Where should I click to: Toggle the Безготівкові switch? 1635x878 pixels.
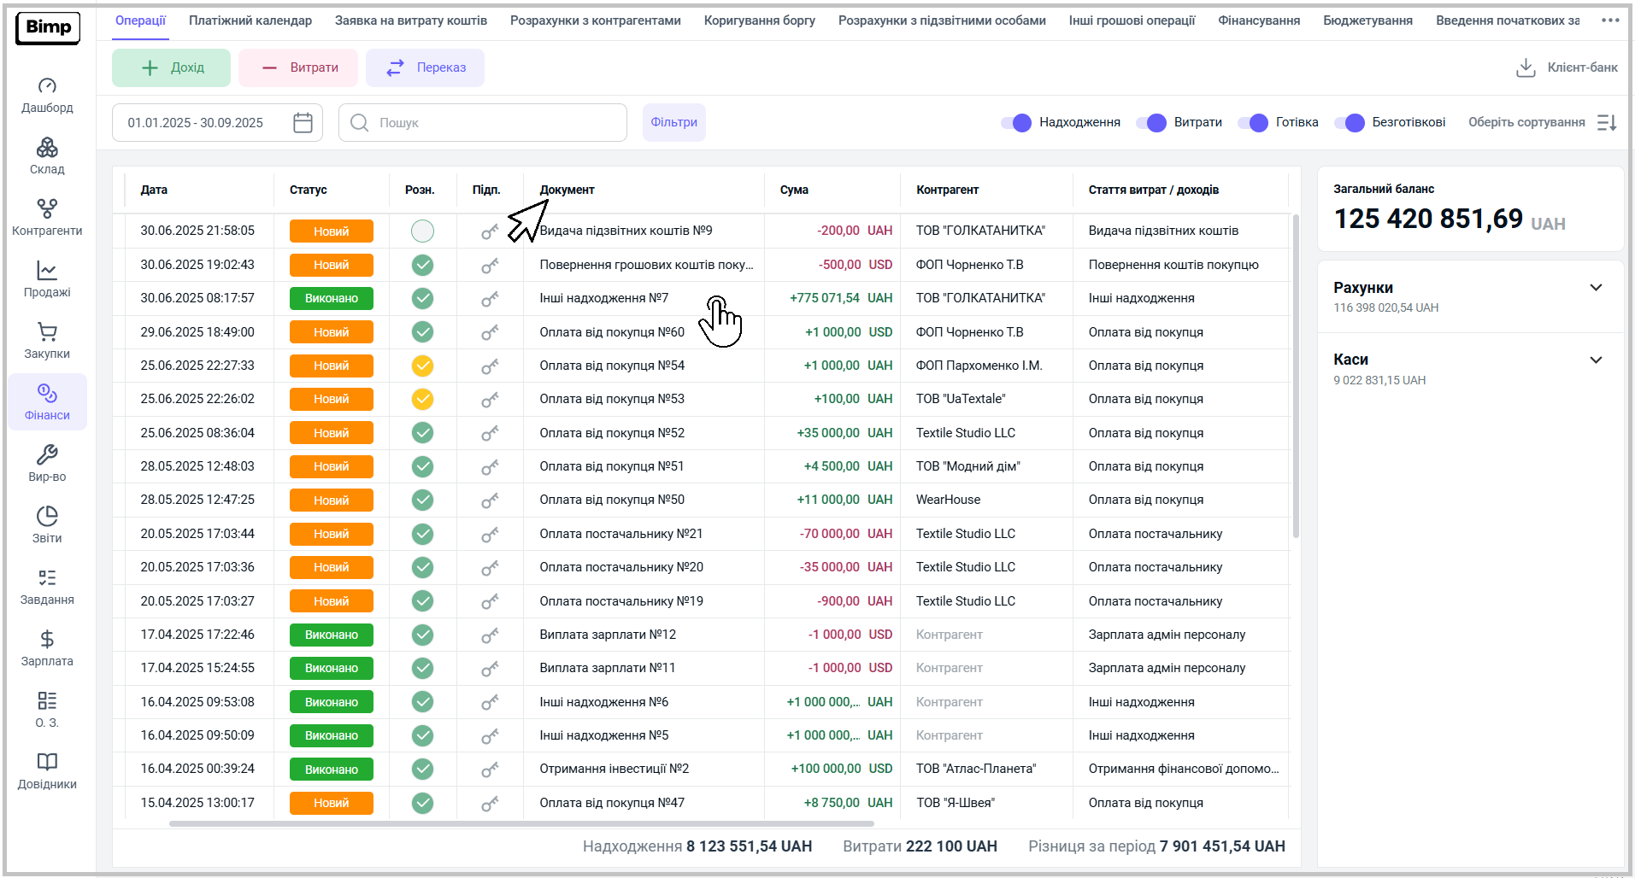(1350, 123)
